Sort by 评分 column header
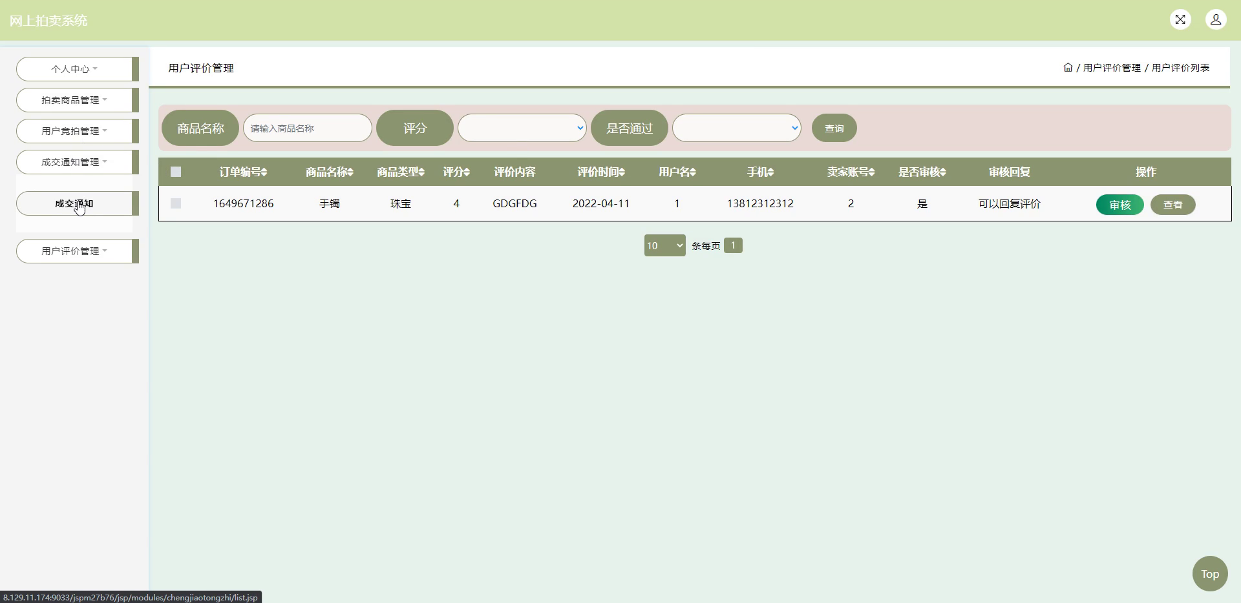The height and width of the screenshot is (603, 1241). coord(456,172)
